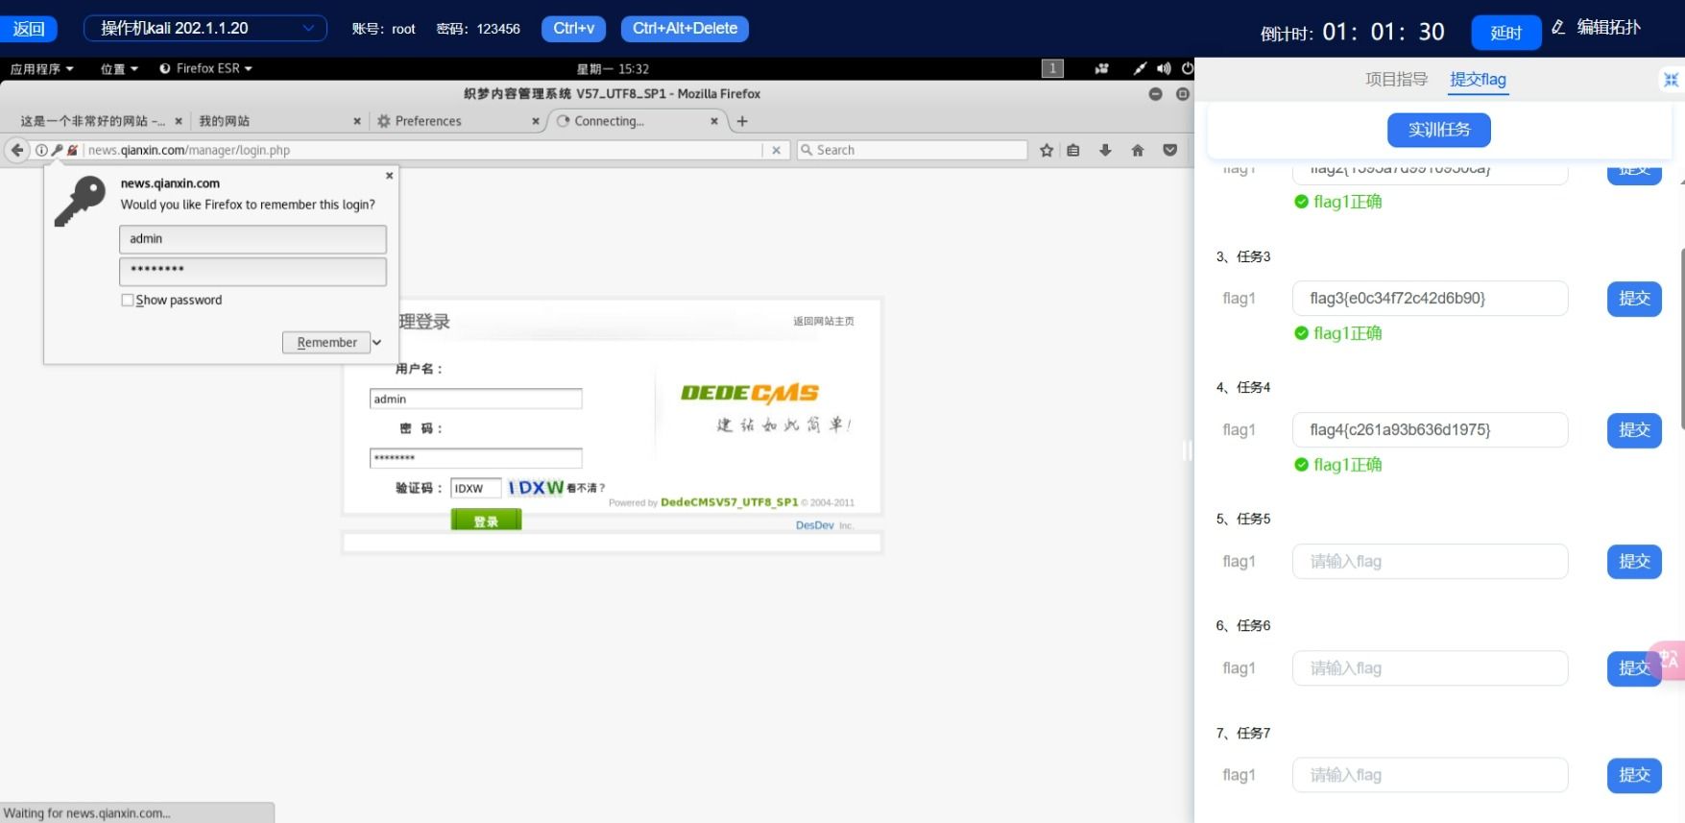Click the 延时 extend-time button
Screen dimensions: 1685x823
(1505, 33)
